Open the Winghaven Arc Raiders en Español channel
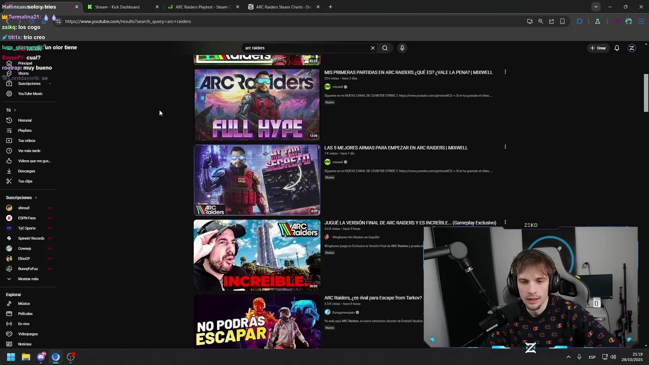The height and width of the screenshot is (365, 649). [x=355, y=237]
